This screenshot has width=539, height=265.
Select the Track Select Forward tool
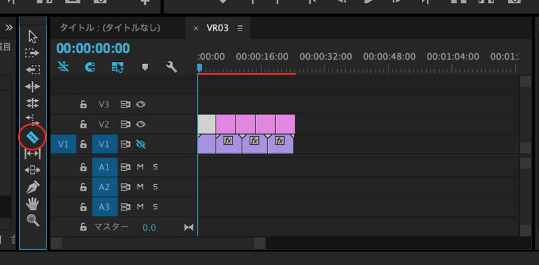33,53
